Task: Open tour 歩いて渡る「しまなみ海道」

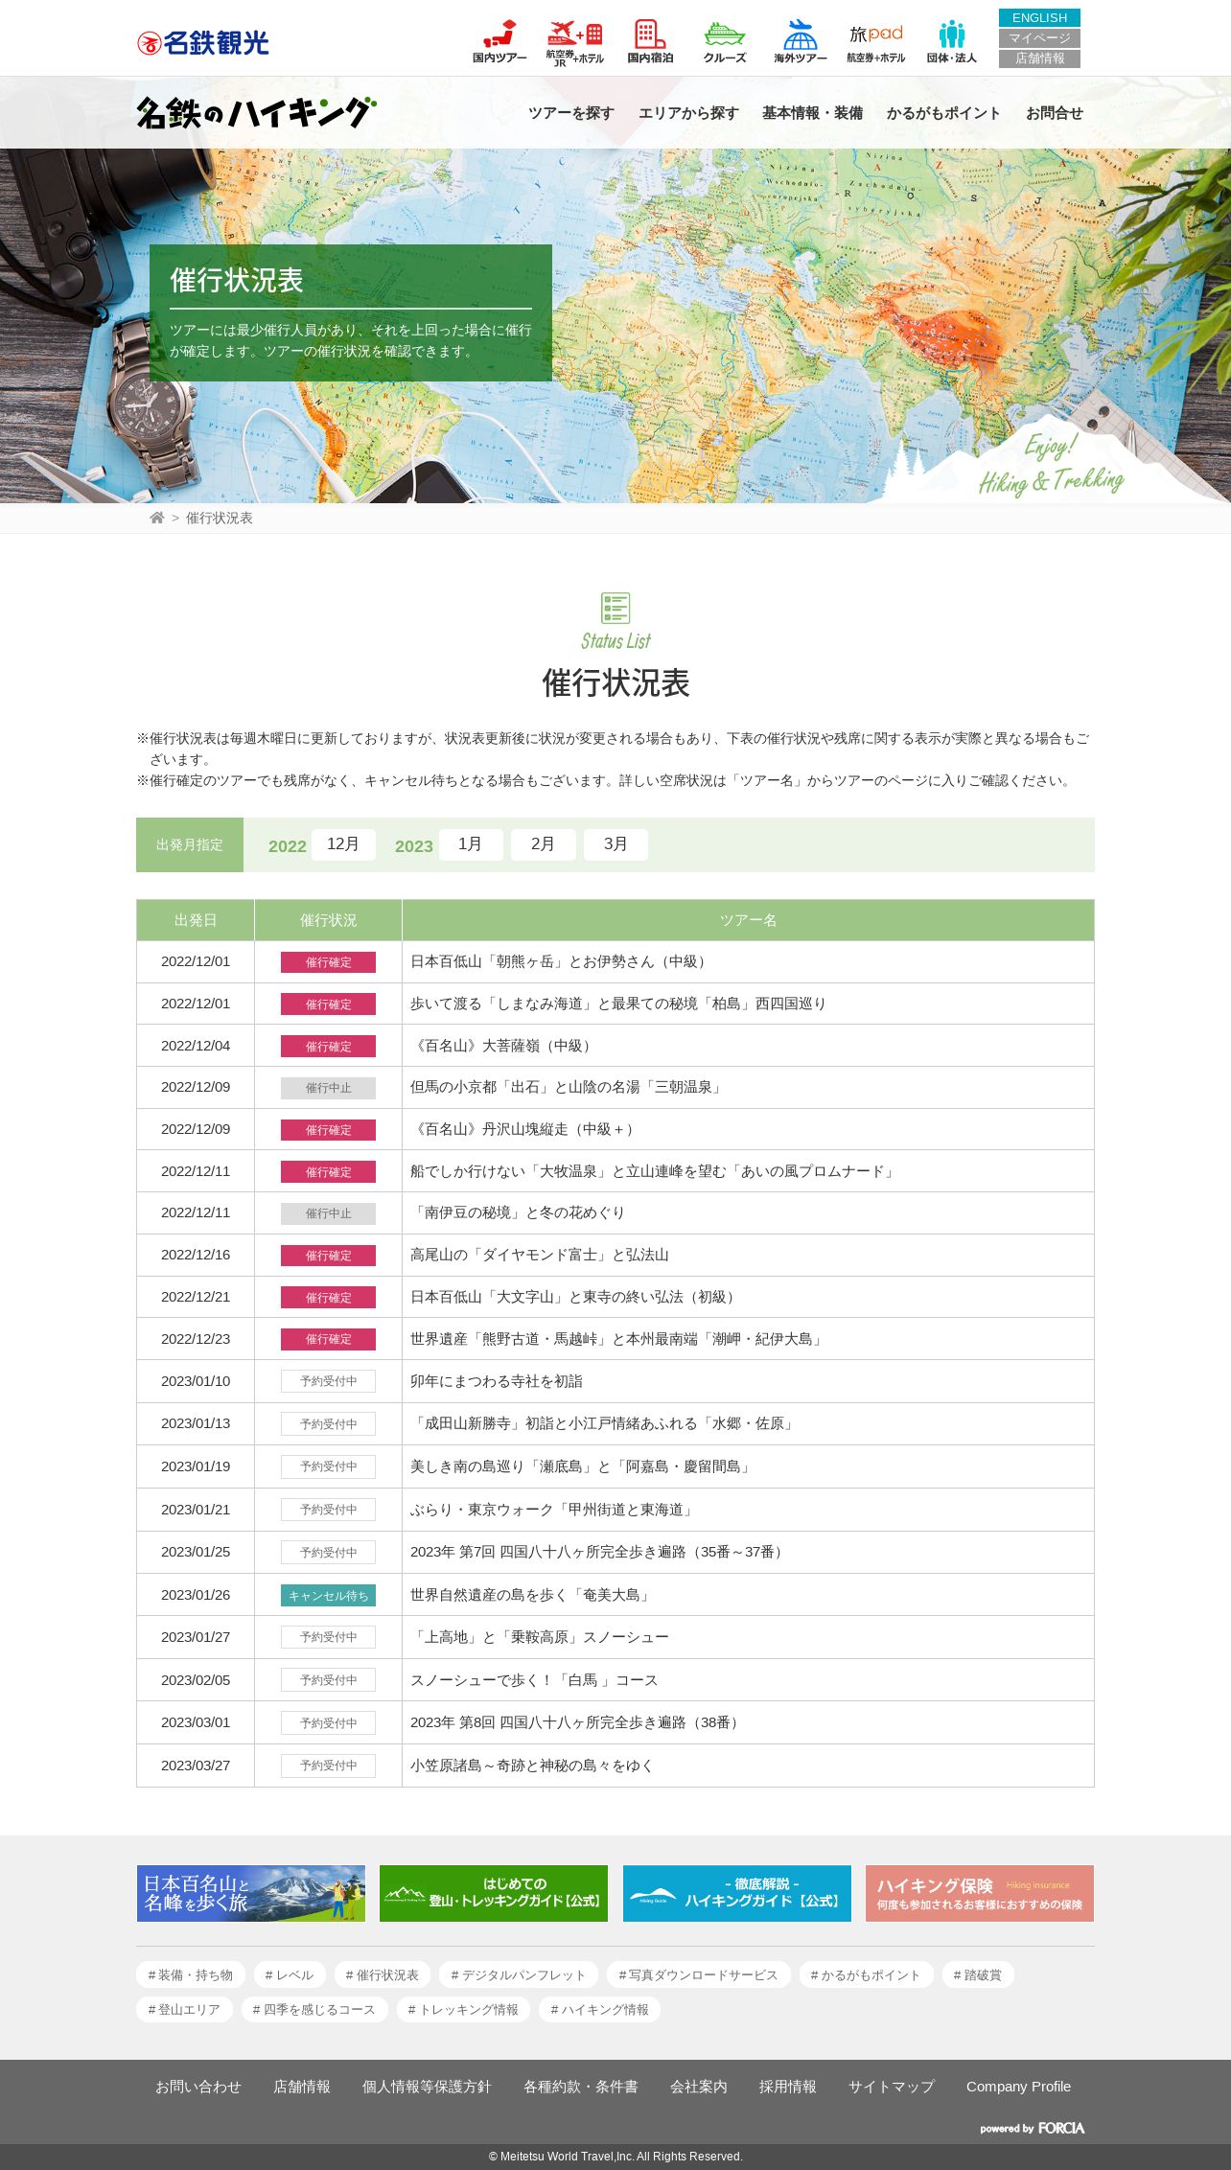Action: click(x=618, y=1004)
